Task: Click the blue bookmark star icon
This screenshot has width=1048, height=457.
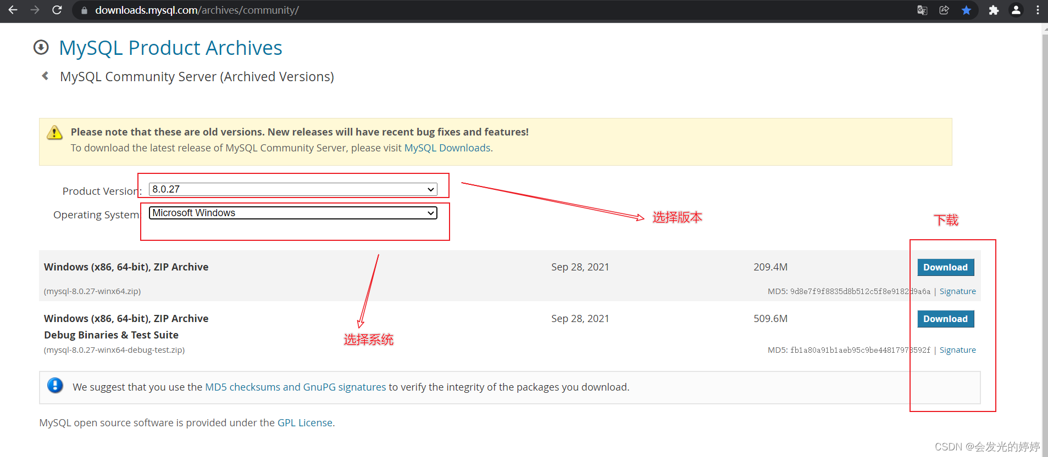Action: click(x=966, y=10)
